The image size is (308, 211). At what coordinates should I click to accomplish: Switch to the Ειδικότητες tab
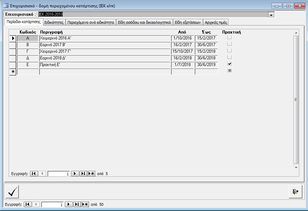click(54, 22)
